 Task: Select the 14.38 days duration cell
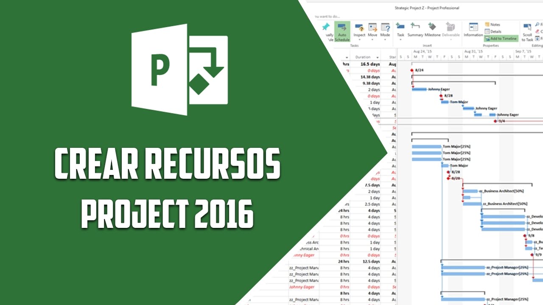pyautogui.click(x=370, y=77)
